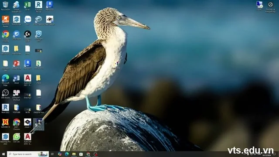
Task: Launch the Word desktop shortcut
Action: tap(17, 79)
